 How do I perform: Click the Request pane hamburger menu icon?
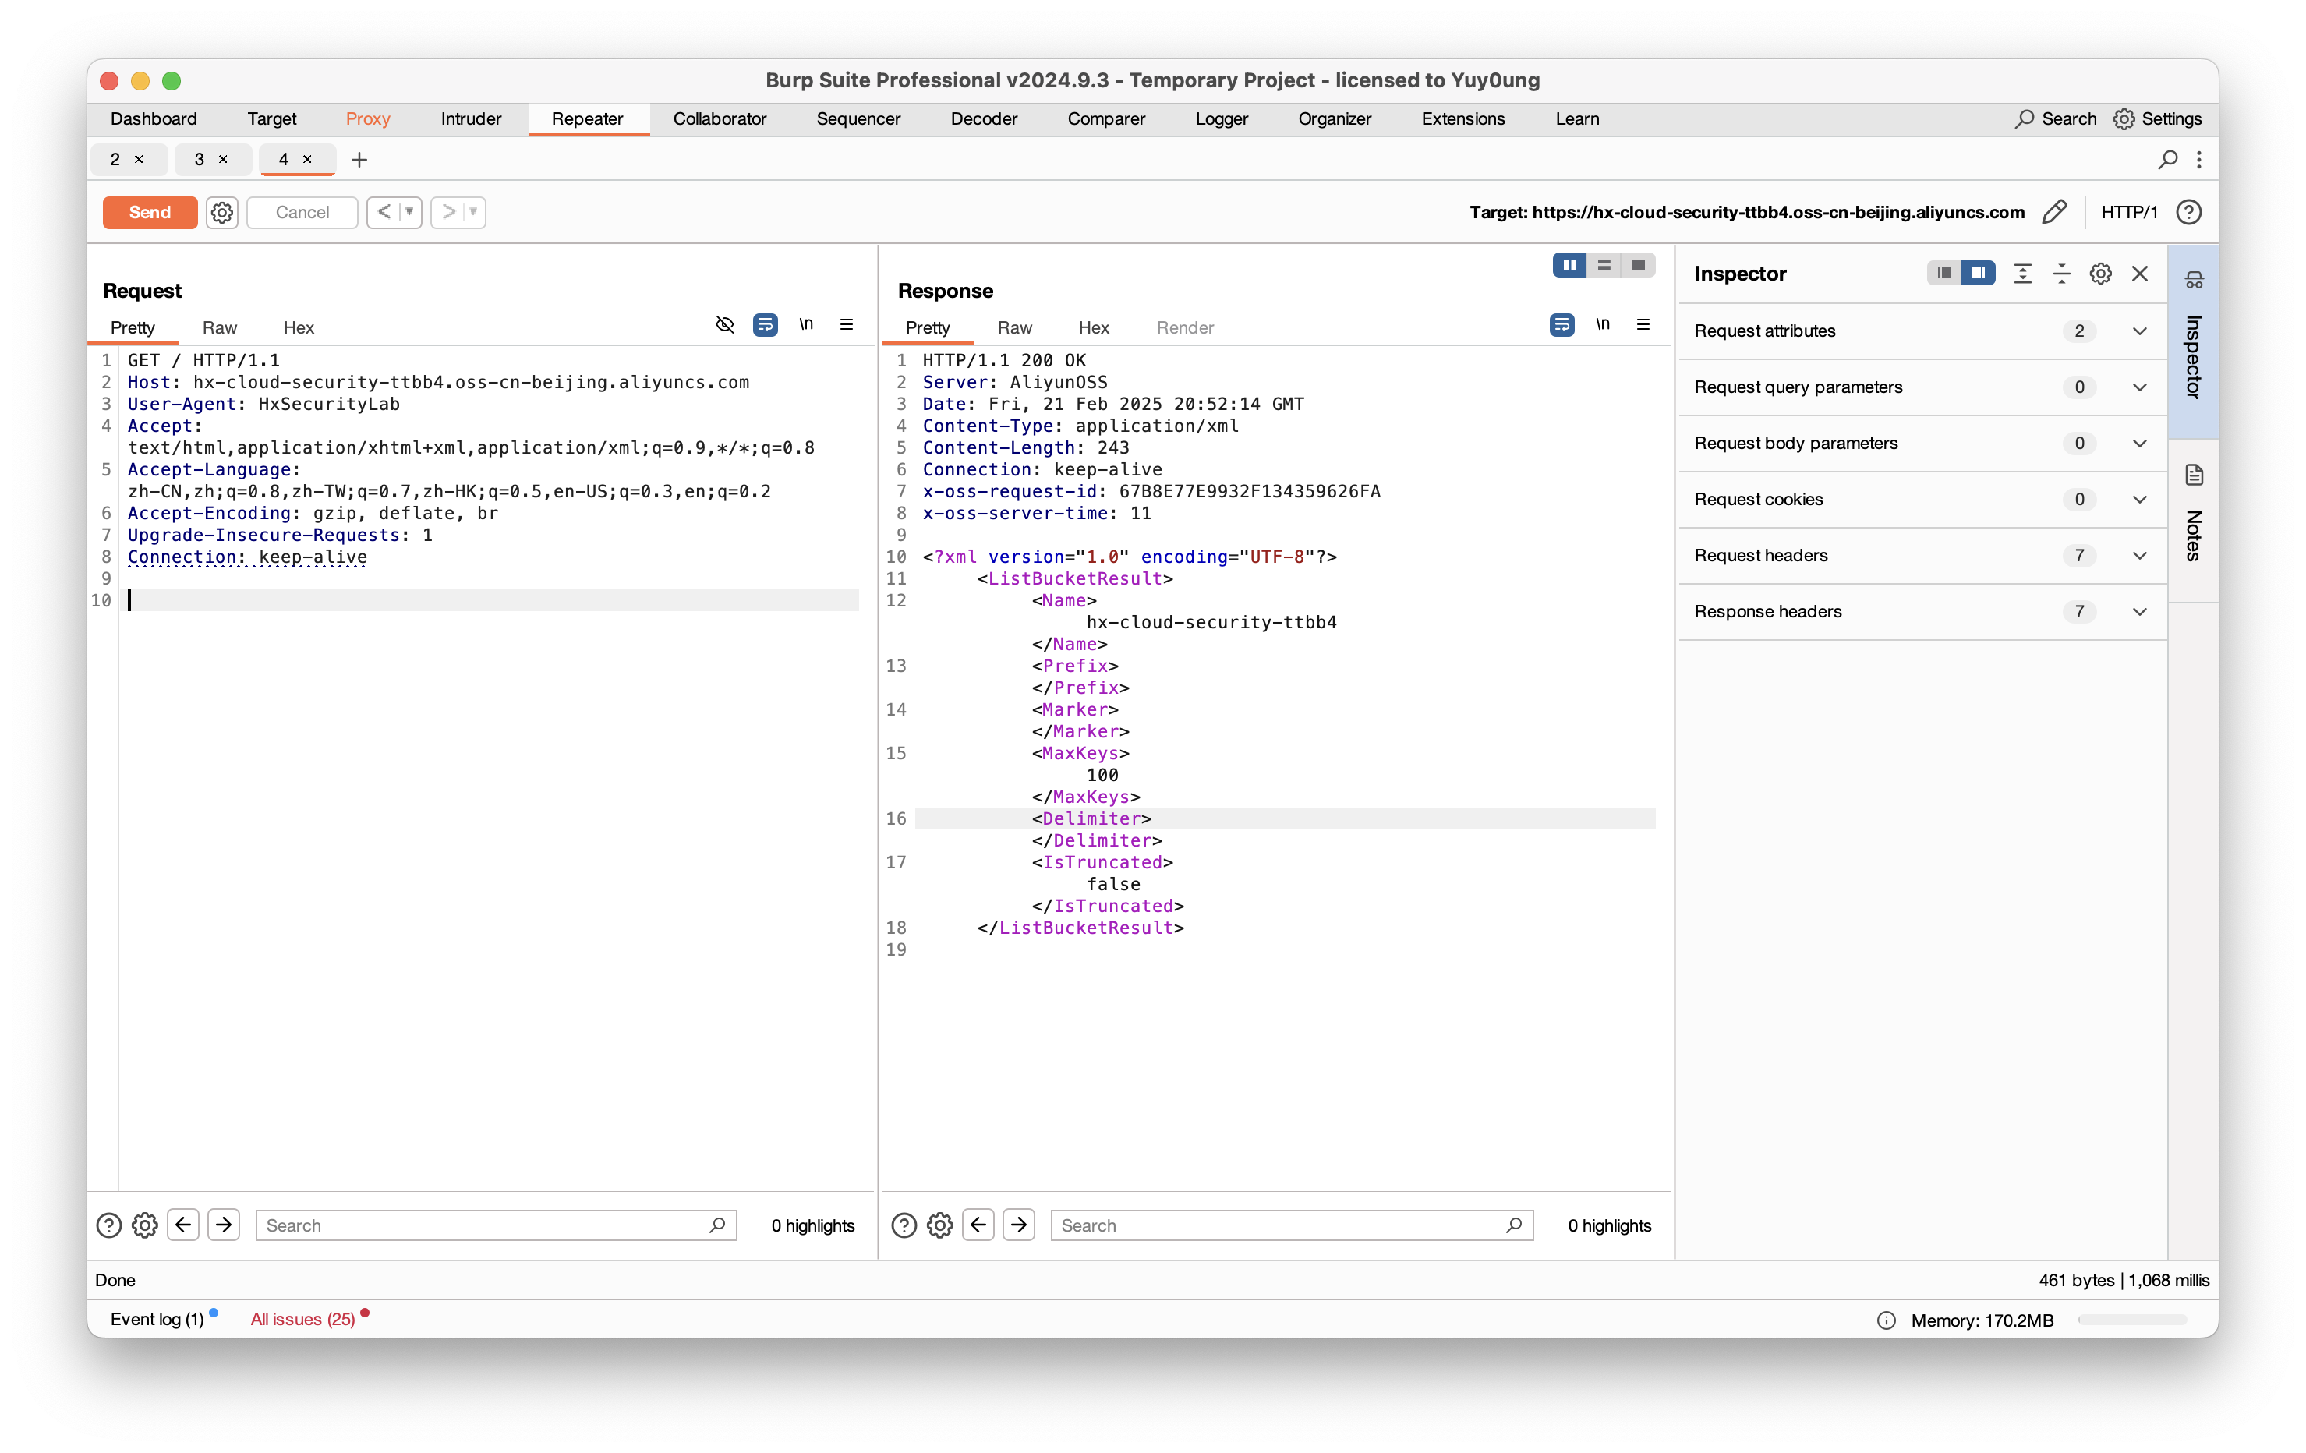pos(847,325)
